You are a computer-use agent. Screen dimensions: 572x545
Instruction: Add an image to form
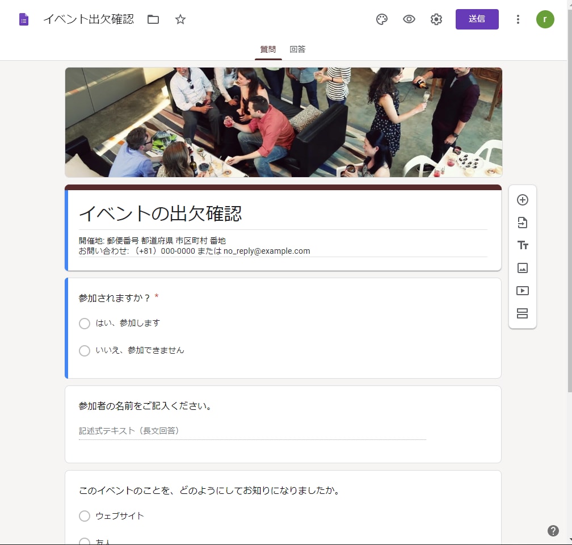(523, 268)
